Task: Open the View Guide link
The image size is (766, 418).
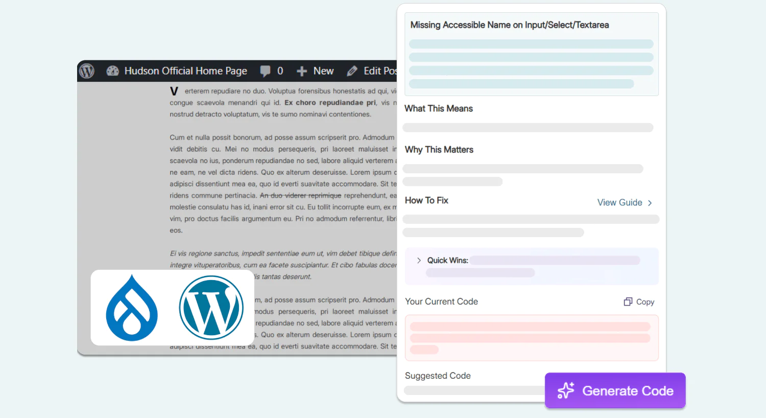Action: (x=619, y=202)
